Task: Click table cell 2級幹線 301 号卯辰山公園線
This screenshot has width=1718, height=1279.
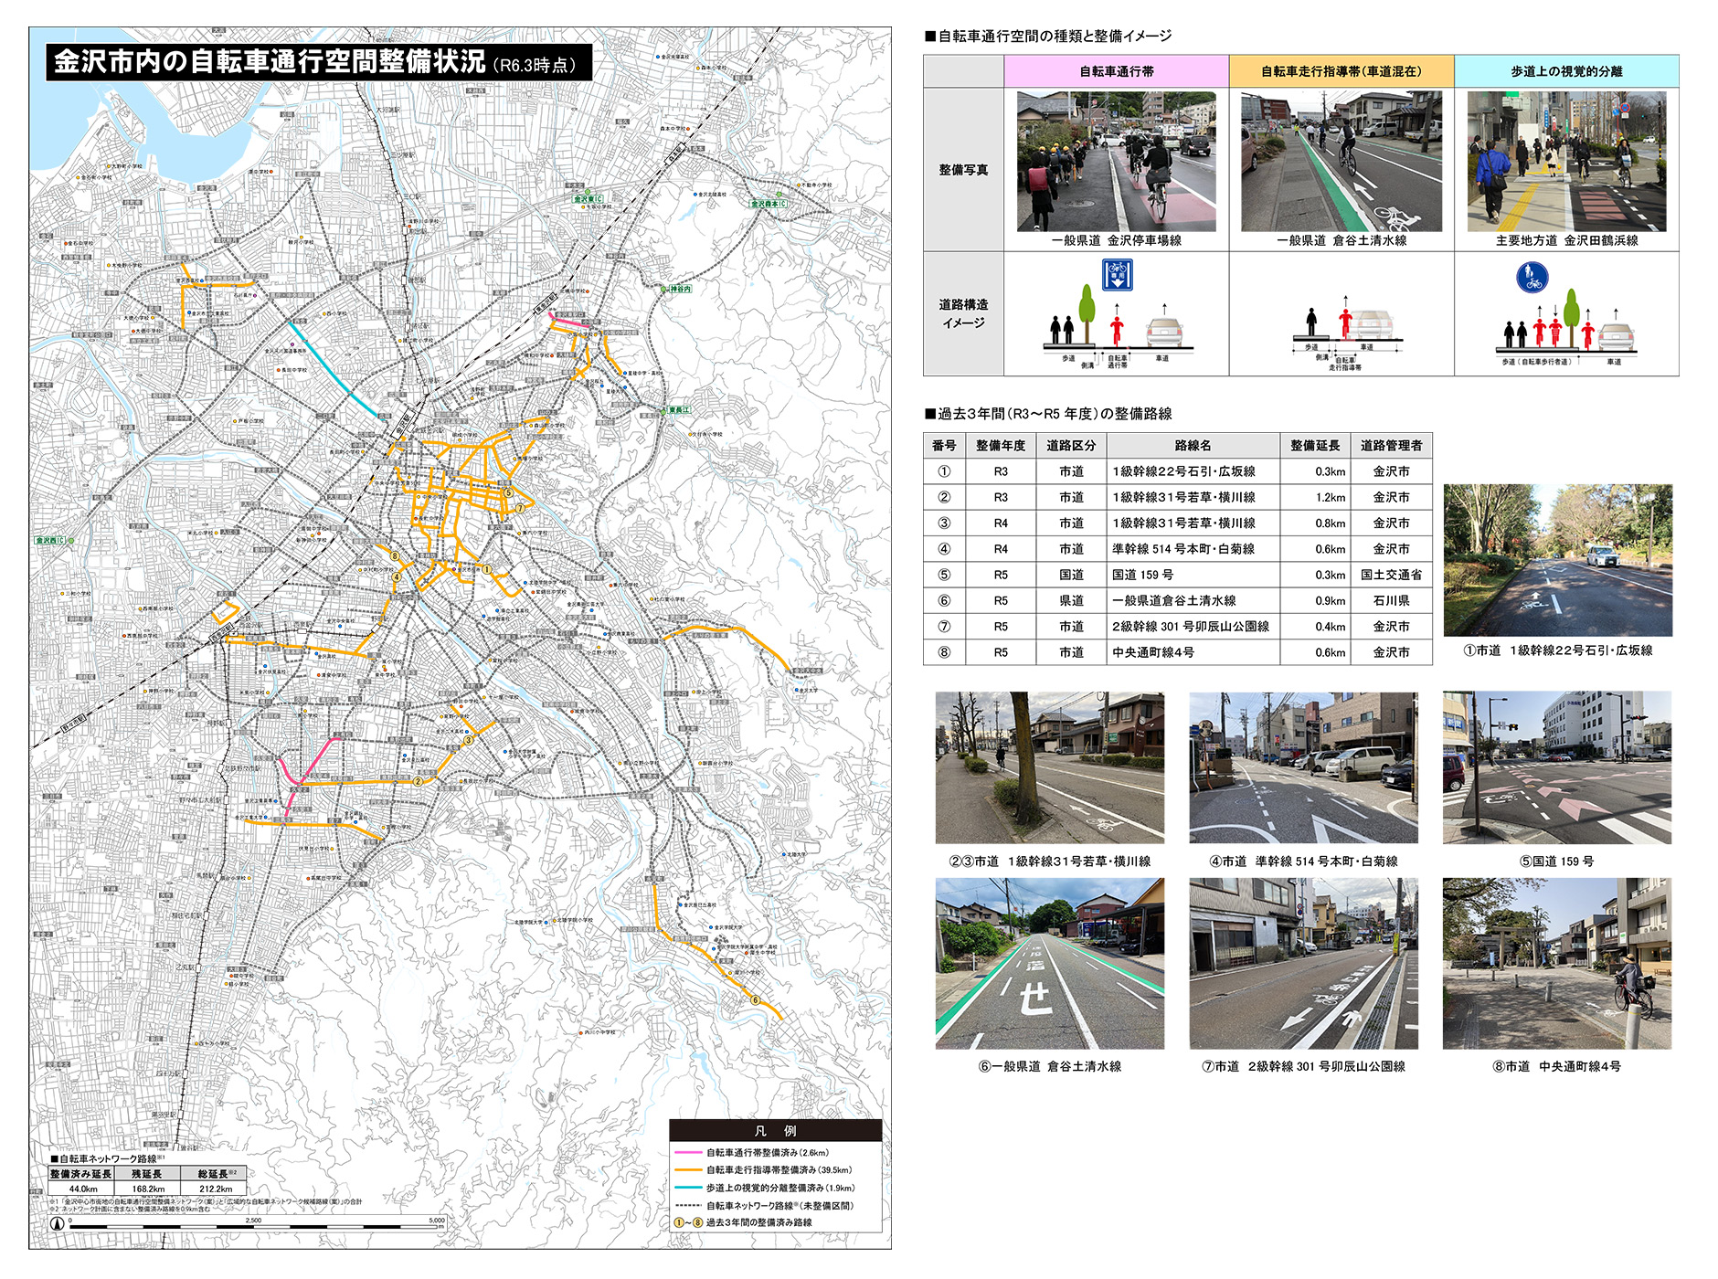Action: click(x=1193, y=626)
